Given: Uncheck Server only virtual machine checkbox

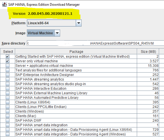Looking at the screenshot, I should [x=7, y=61].
